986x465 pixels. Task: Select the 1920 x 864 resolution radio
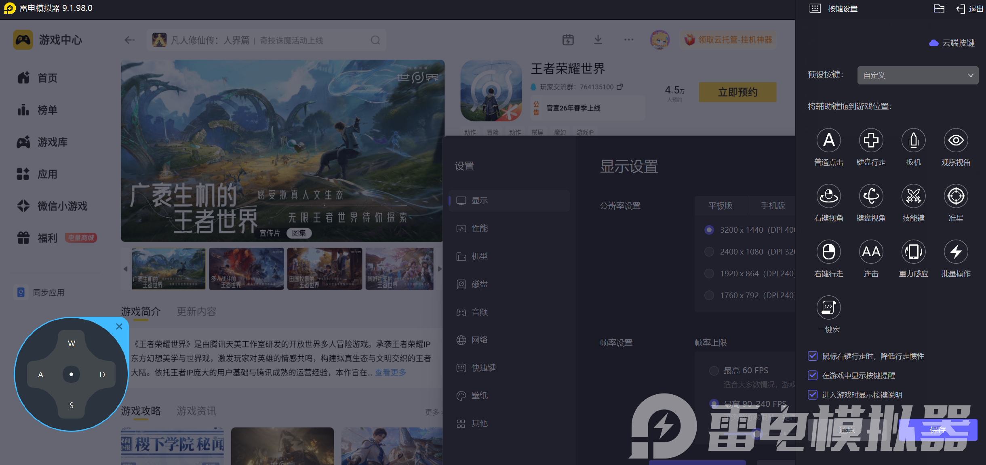coord(709,274)
